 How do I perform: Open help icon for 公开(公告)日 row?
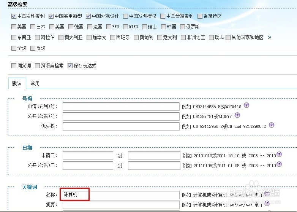click(279, 164)
